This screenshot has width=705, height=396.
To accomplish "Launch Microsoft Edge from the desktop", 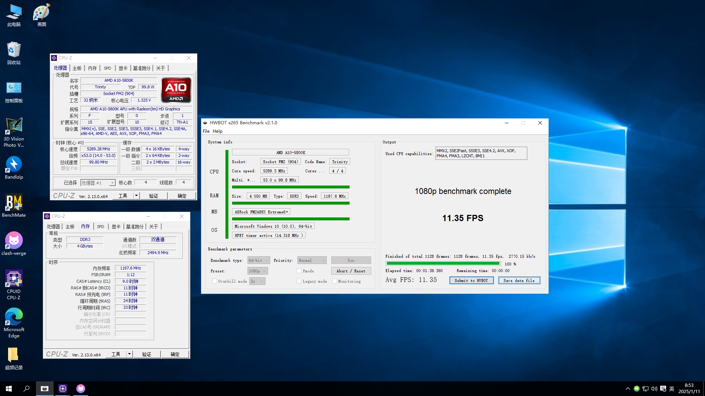I will (14, 323).
